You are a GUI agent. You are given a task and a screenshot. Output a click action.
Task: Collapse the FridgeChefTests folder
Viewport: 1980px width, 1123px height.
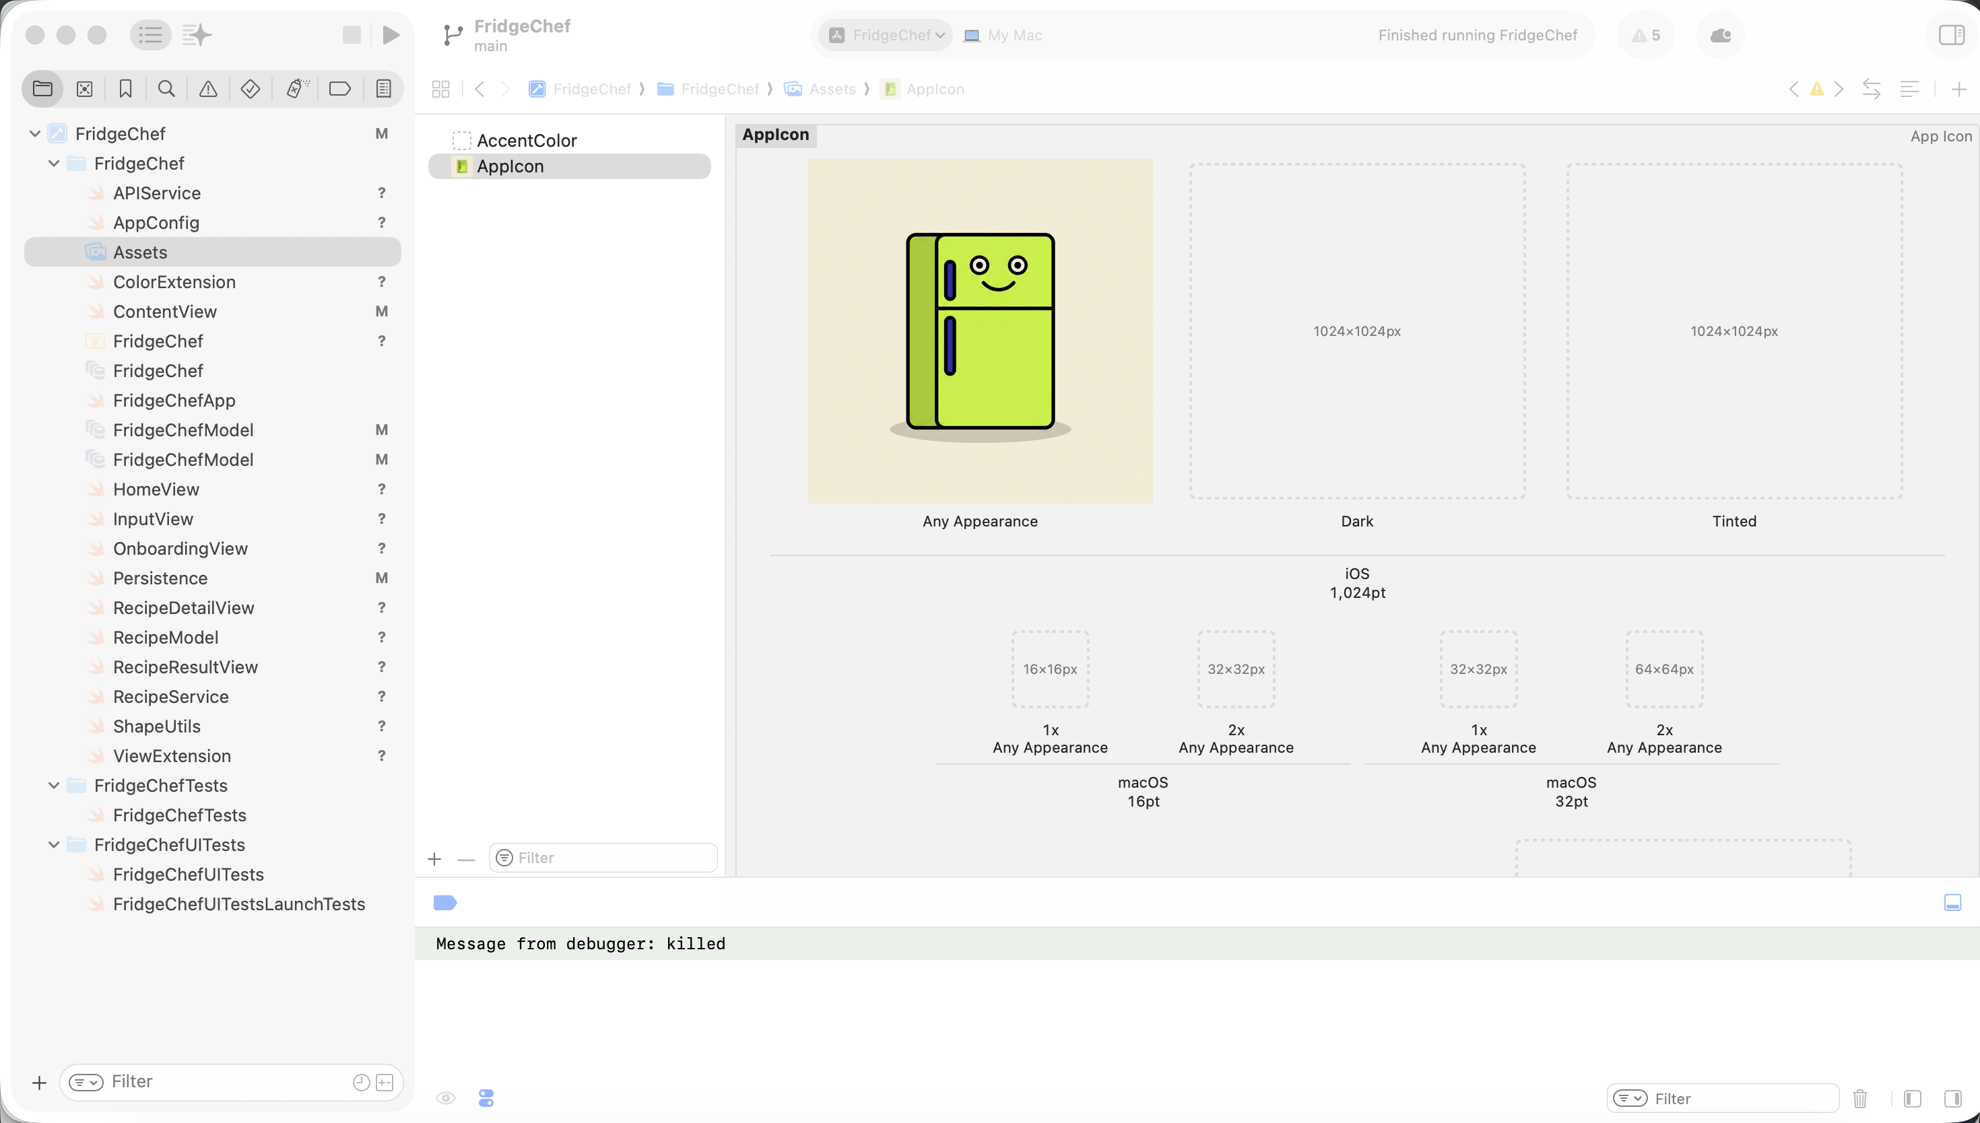[x=54, y=785]
